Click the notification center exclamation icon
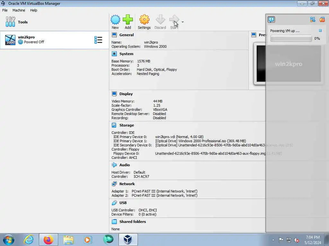Image resolution: width=329 pixels, height=246 pixels. (271, 20)
